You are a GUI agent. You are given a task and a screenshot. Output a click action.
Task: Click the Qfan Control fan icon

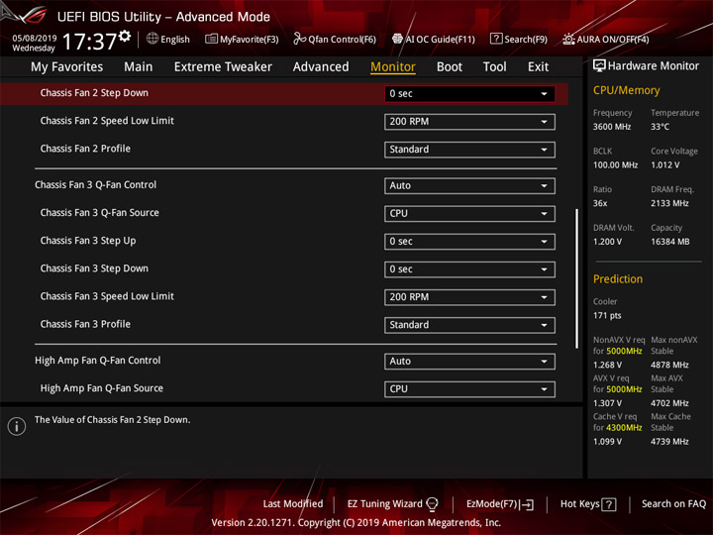[x=299, y=39]
